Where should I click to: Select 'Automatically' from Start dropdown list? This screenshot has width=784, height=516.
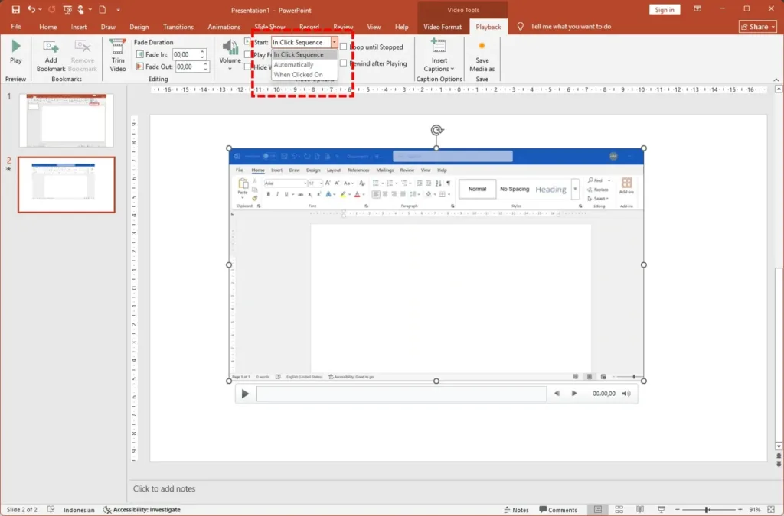point(294,65)
